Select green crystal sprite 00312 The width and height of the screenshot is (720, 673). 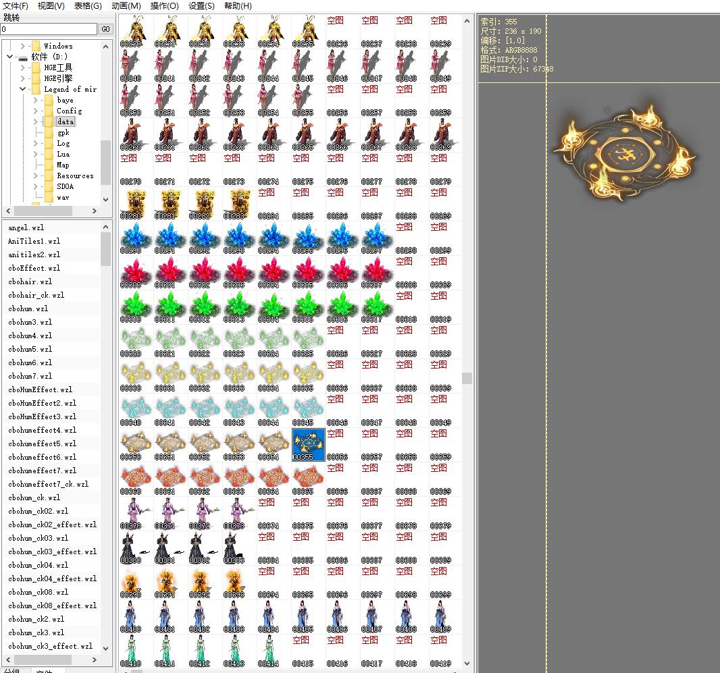(205, 306)
